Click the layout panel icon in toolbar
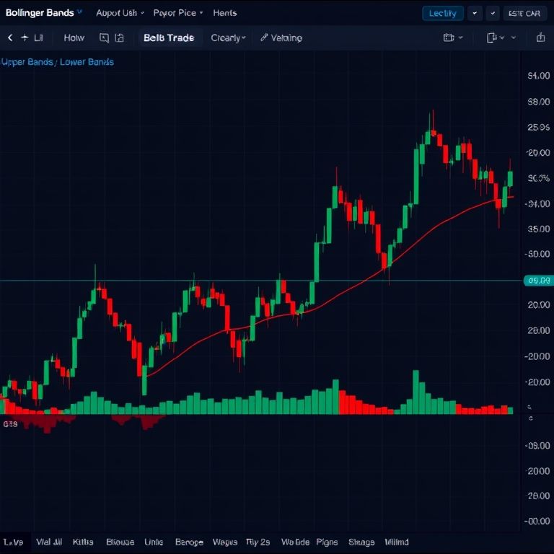The height and width of the screenshot is (554, 554). pyautogui.click(x=492, y=38)
